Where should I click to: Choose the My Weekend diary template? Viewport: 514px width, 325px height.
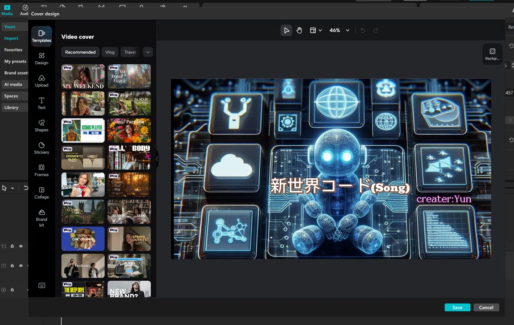click(x=83, y=76)
